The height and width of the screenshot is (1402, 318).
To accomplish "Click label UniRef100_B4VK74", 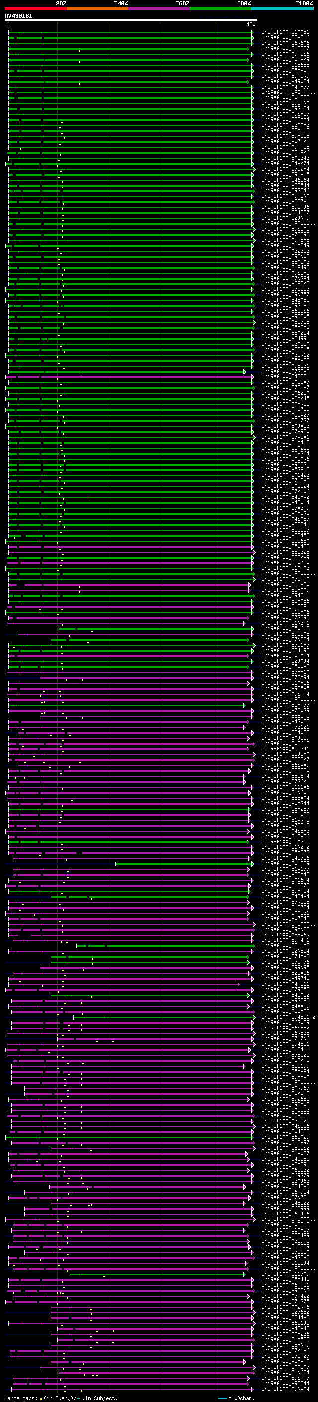I will [285, 163].
